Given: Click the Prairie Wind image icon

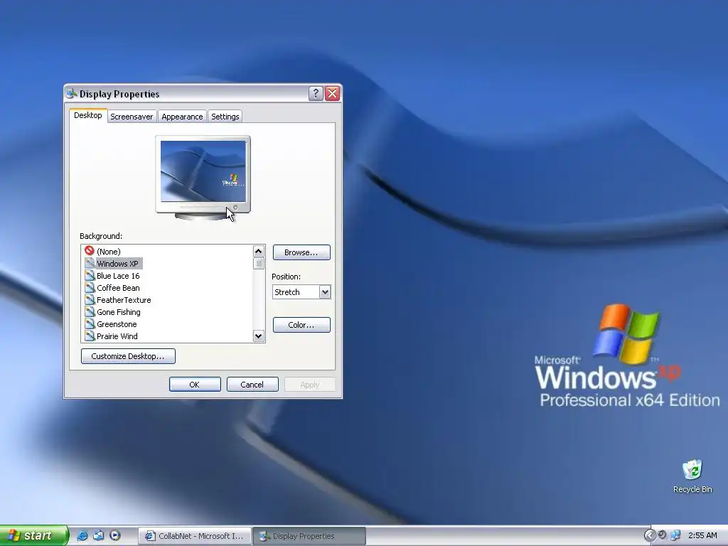Looking at the screenshot, I should [x=90, y=336].
